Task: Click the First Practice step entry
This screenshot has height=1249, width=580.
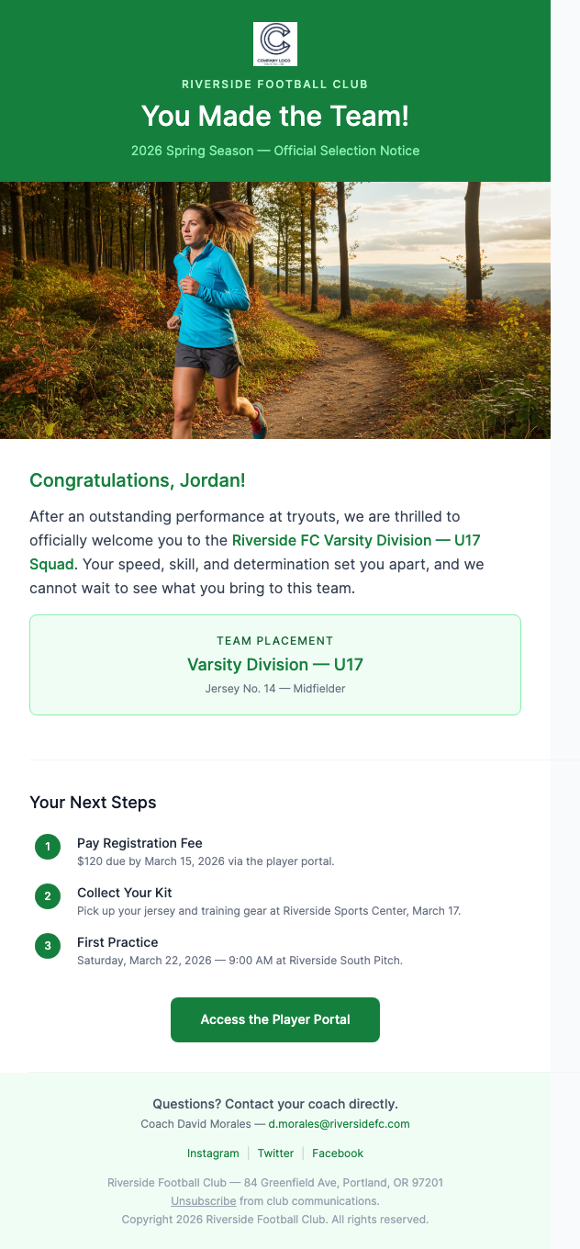Action: tap(117, 942)
